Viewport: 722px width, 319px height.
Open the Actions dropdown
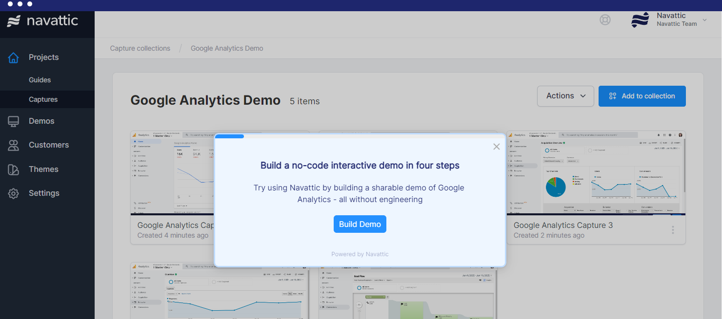565,96
